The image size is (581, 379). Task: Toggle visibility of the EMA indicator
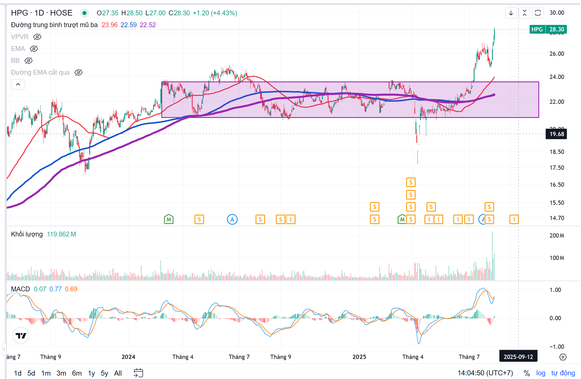click(34, 49)
